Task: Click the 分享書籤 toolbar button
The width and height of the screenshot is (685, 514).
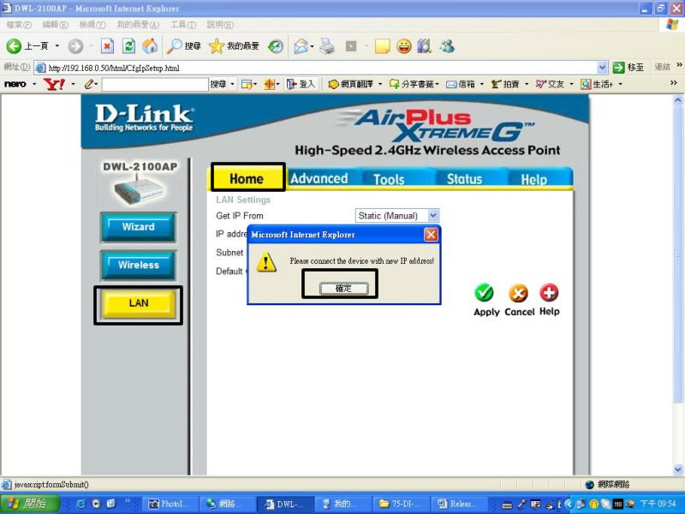Action: pyautogui.click(x=411, y=84)
